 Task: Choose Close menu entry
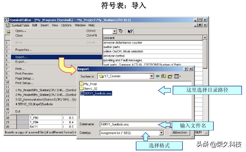coord(57,35)
